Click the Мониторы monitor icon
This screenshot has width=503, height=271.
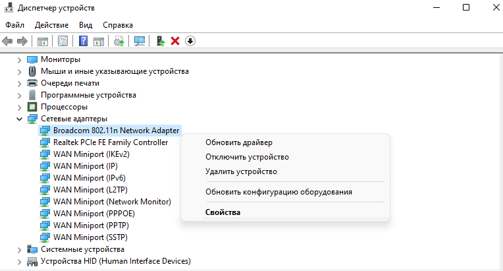[32, 60]
